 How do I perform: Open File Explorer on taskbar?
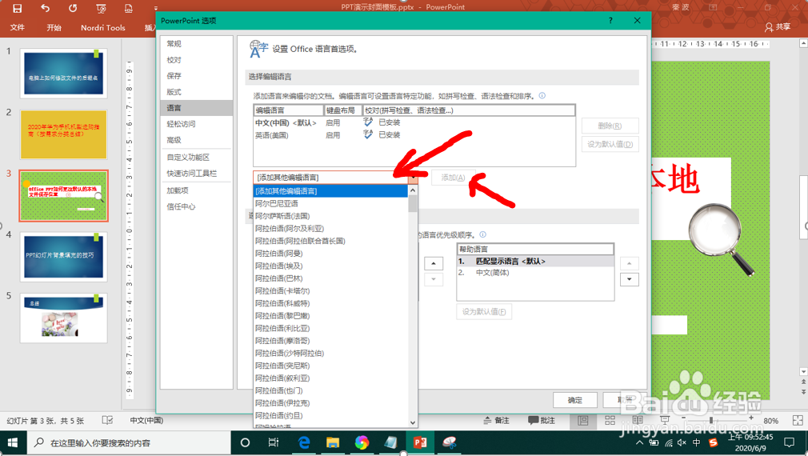pyautogui.click(x=333, y=442)
